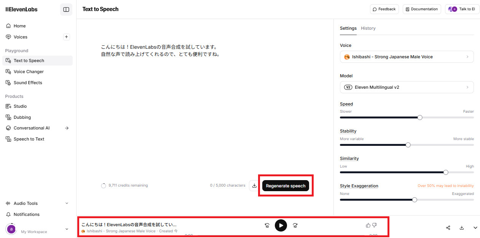Screen dimensions: 480x238
Task: Give thumbs up to the generation
Action: pos(368,225)
